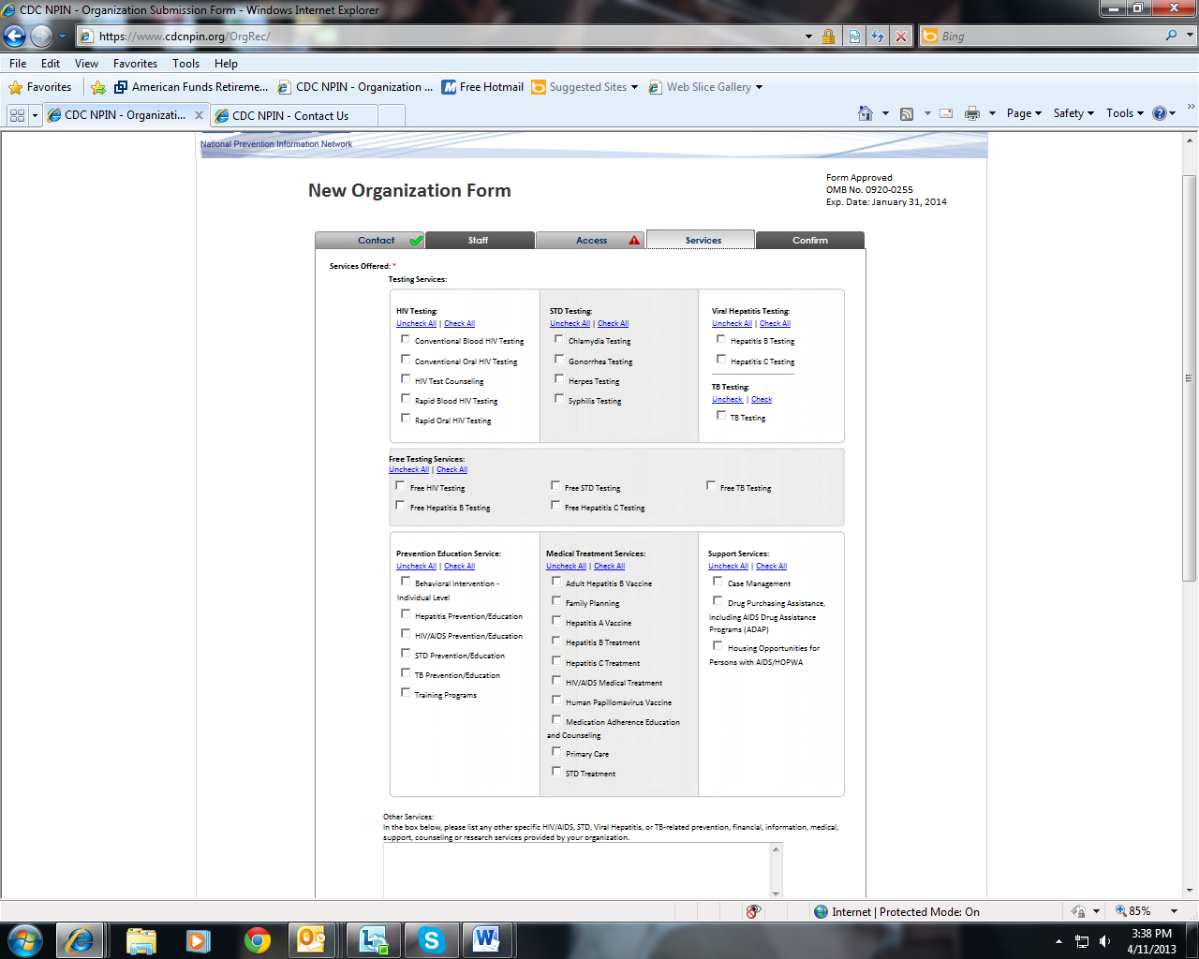Check the Training Programs box
This screenshot has height=959, width=1199.
(x=406, y=693)
